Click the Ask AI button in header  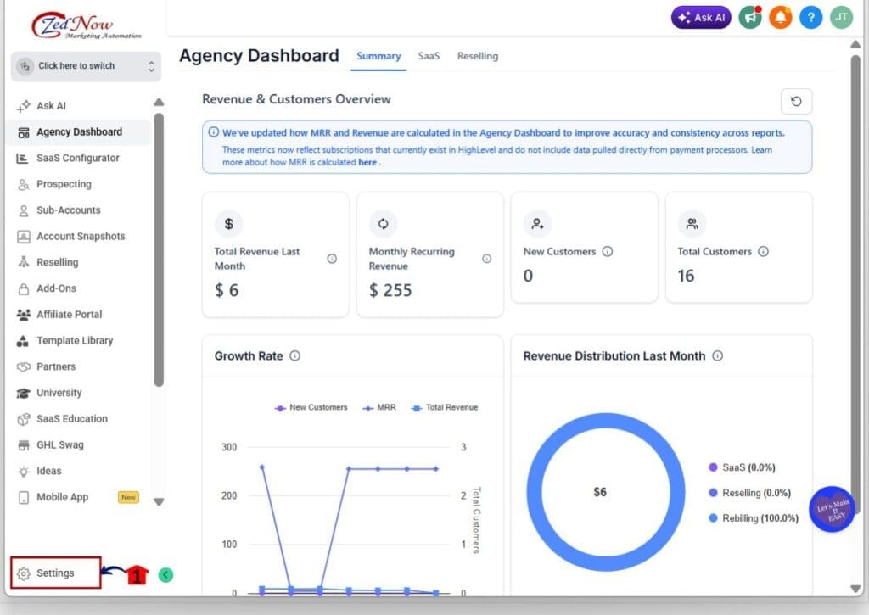coord(701,17)
